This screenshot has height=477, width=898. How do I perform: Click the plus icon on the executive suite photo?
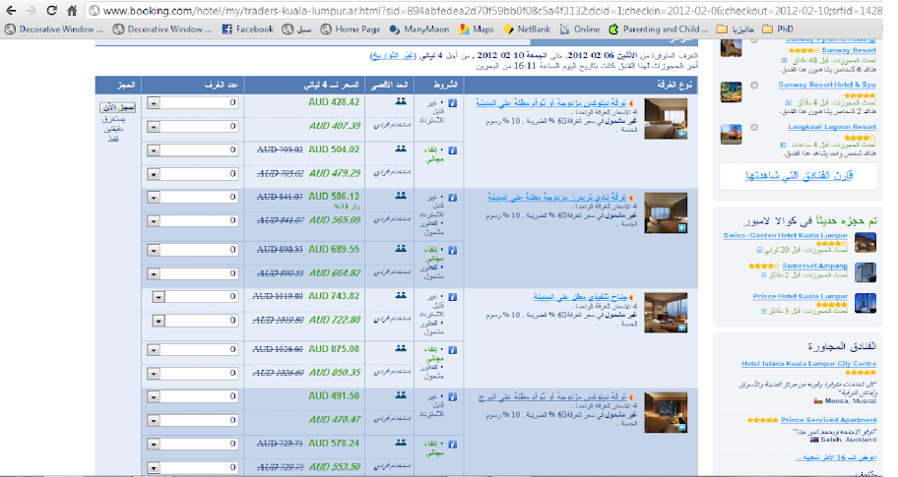click(x=681, y=328)
